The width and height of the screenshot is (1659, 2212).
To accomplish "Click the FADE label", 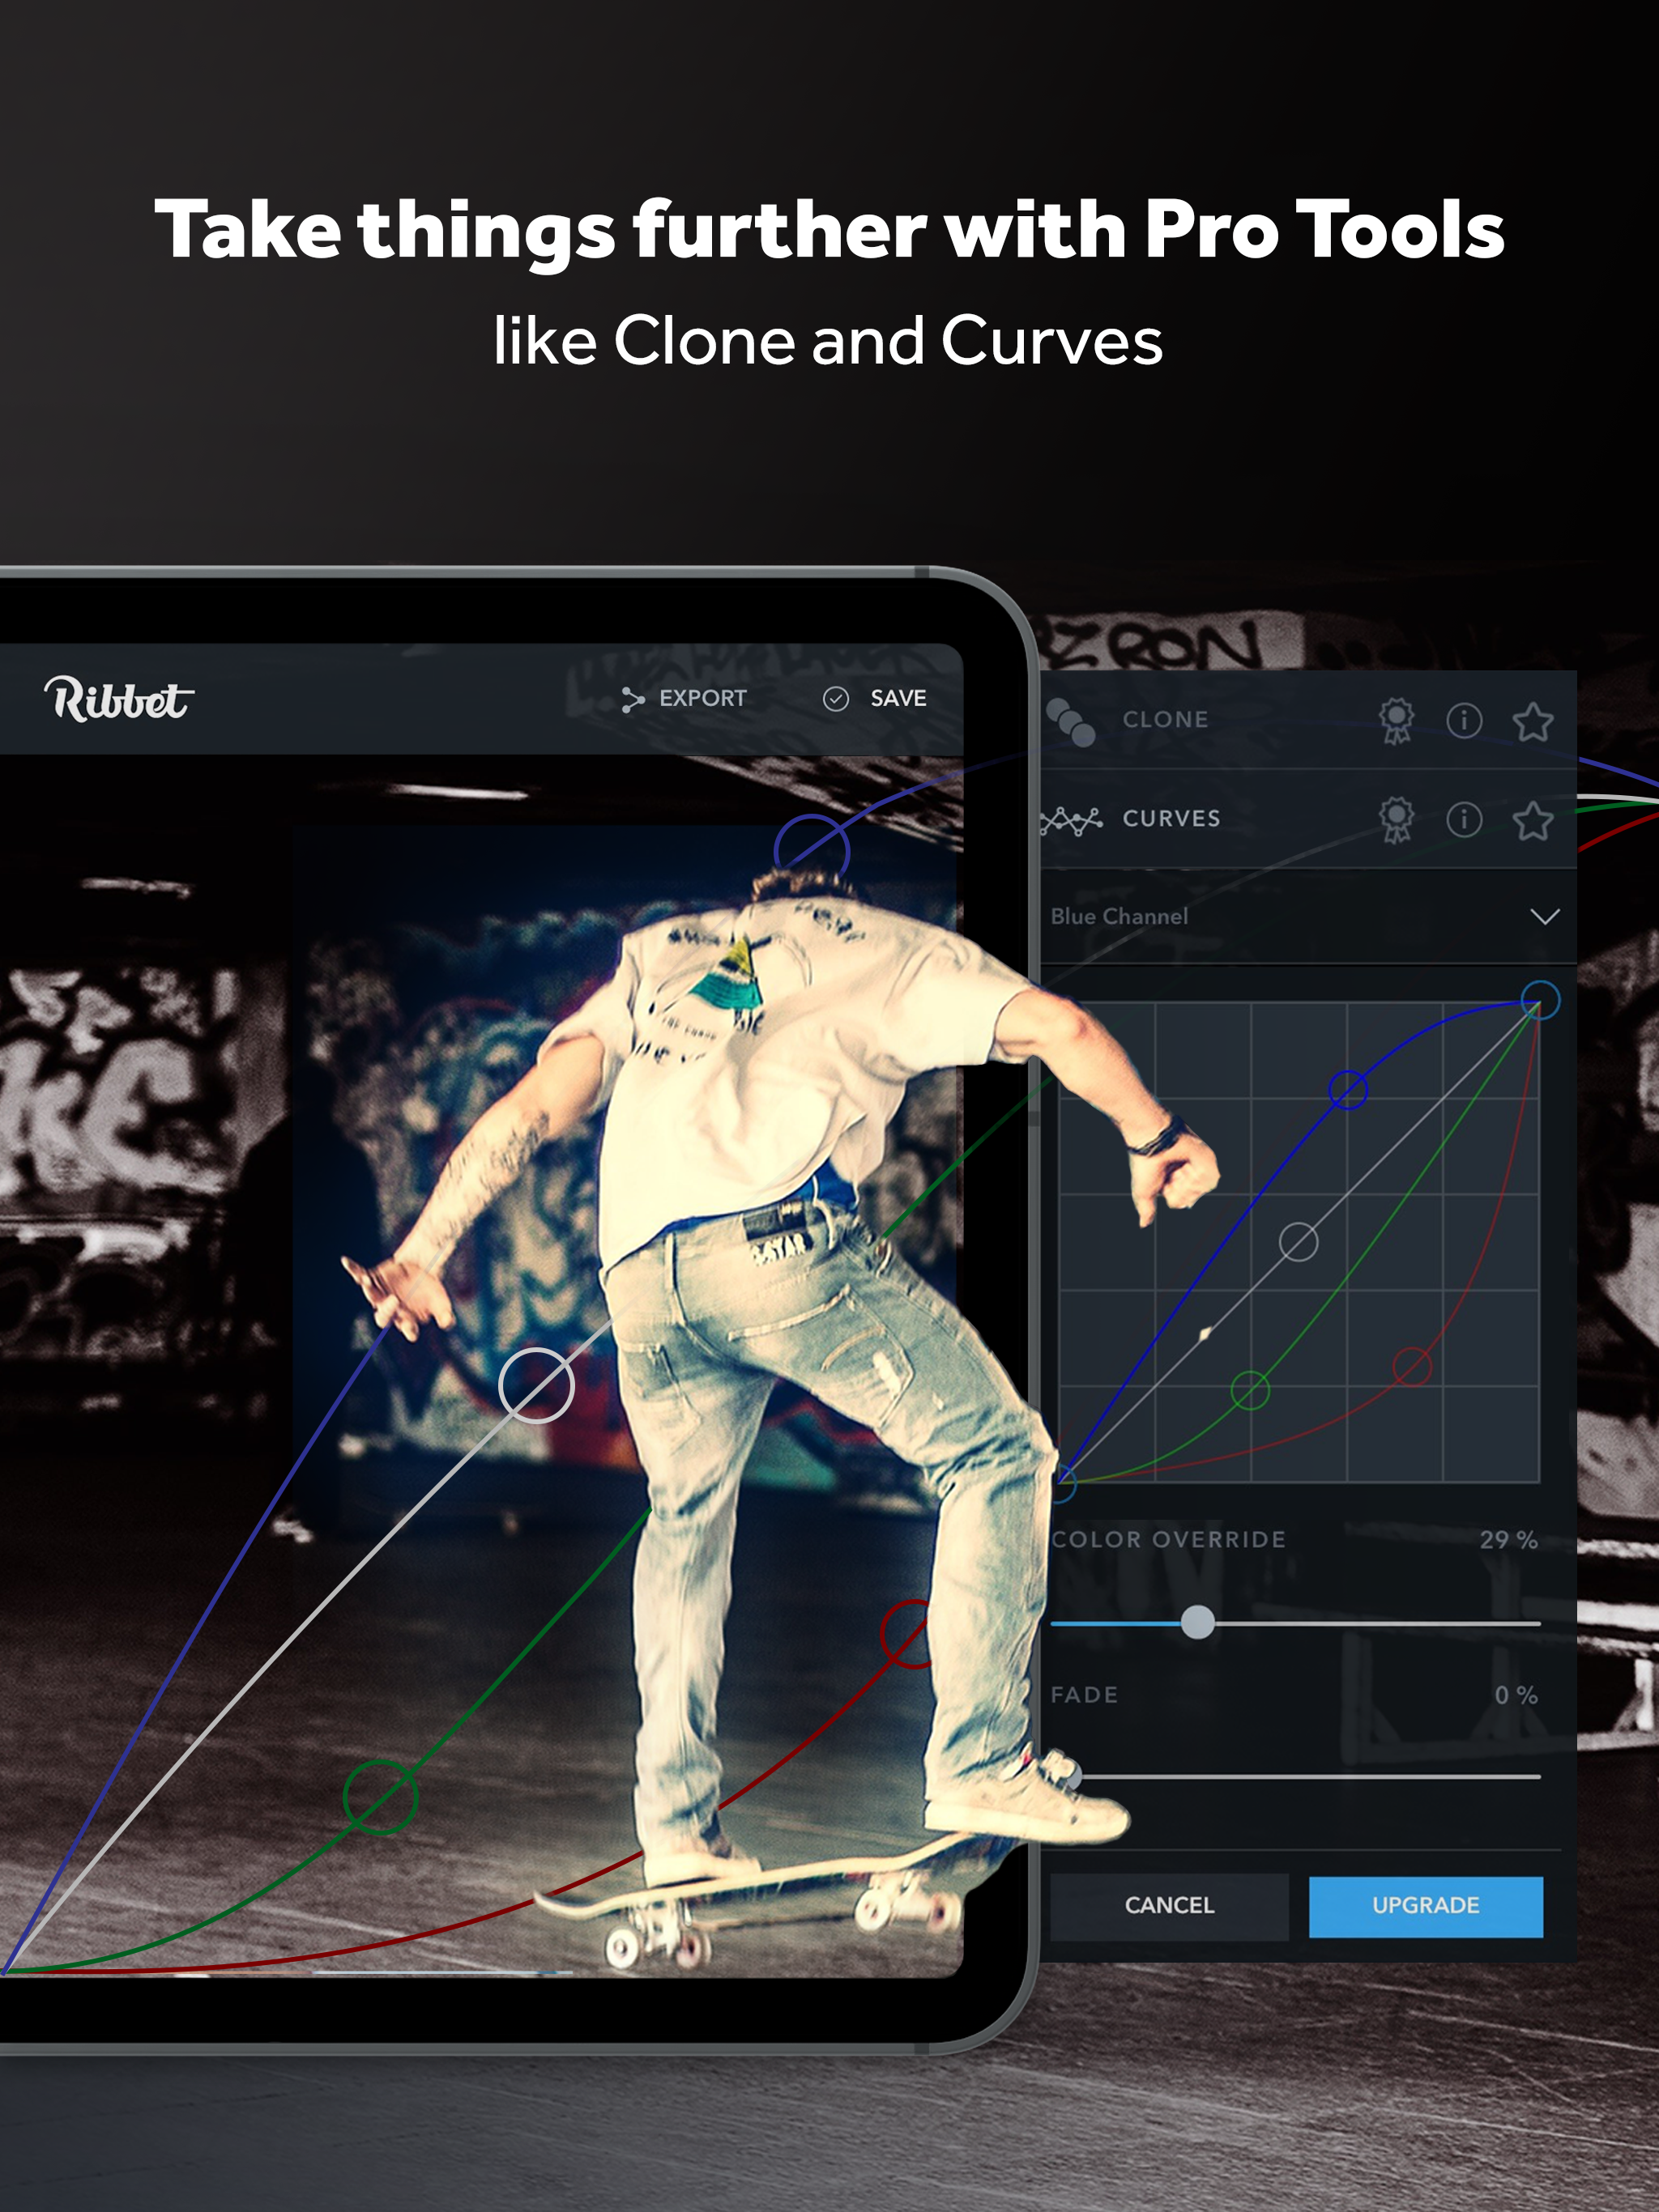I will pos(1085,1695).
